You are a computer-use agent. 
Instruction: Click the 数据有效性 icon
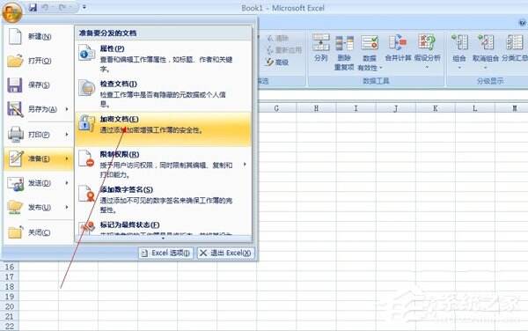(370, 43)
